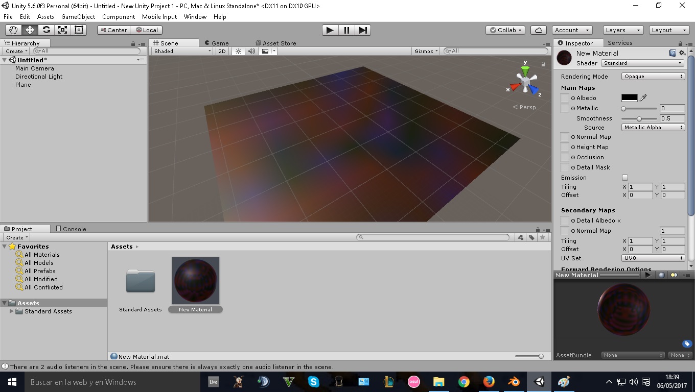This screenshot has width=695, height=392.
Task: Open the Layers dropdown
Action: coord(622,30)
